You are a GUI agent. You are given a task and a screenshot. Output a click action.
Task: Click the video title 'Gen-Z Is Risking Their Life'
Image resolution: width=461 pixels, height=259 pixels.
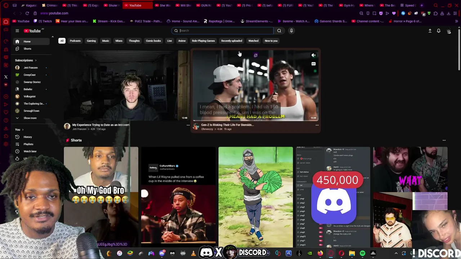point(227,125)
